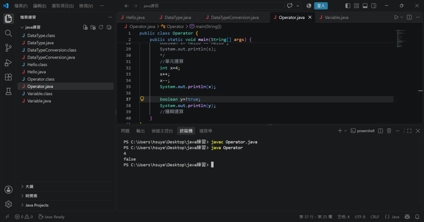Open the dropdown next to run button
The width and height of the screenshot is (424, 222).
402,17
